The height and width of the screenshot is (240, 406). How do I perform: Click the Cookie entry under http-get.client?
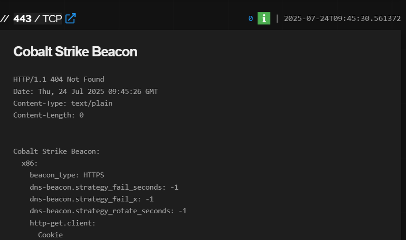click(x=50, y=235)
